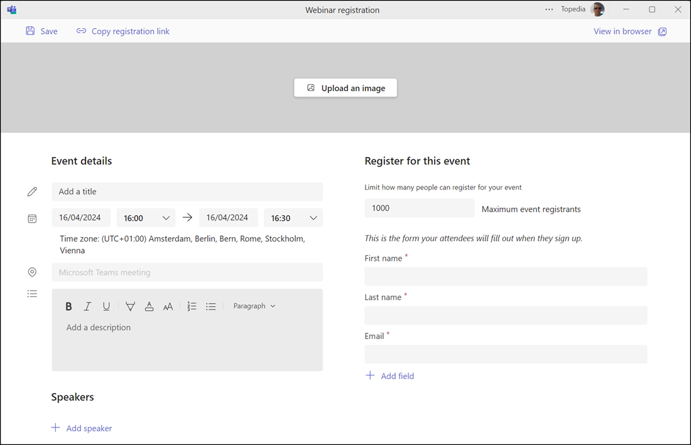Click the calendar icon next to event dates

coord(32,218)
